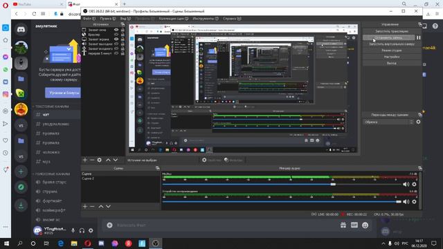The image size is (443, 249).
Task: Open Discord home icon in server list
Action: (x=21, y=29)
